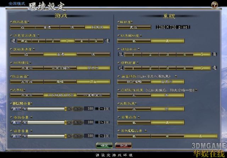Click 最大 button for 语音音量

pos(78,136)
